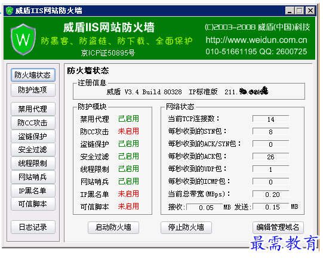Maximize the firewall window

tap(300, 11)
